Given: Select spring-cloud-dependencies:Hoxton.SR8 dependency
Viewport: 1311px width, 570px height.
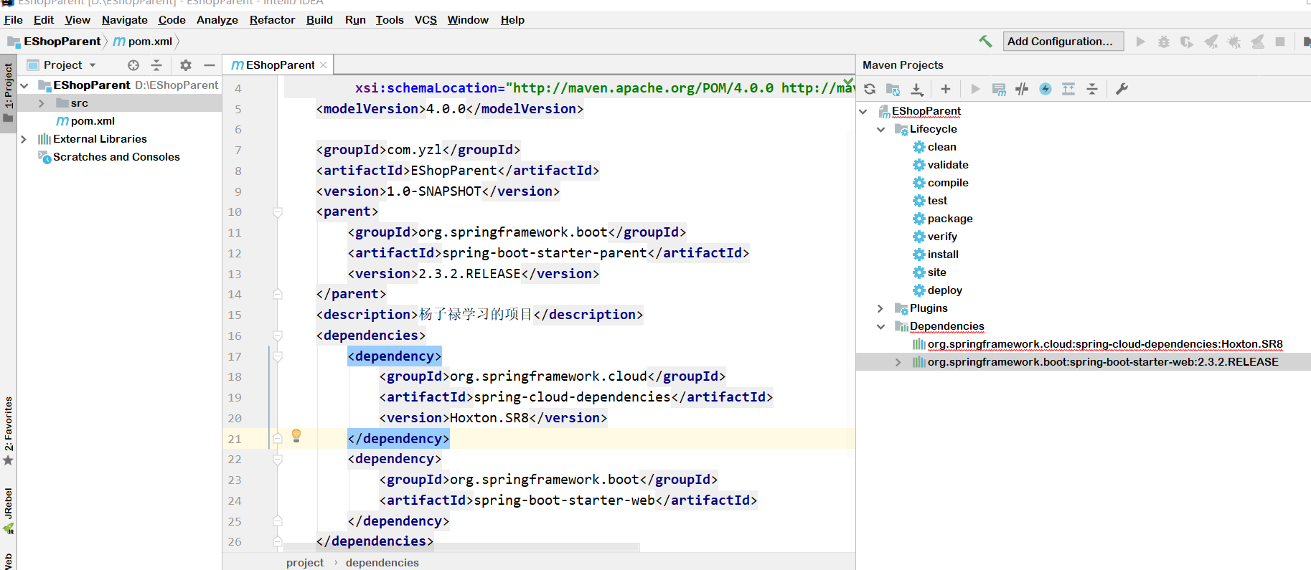Looking at the screenshot, I should click(1097, 344).
